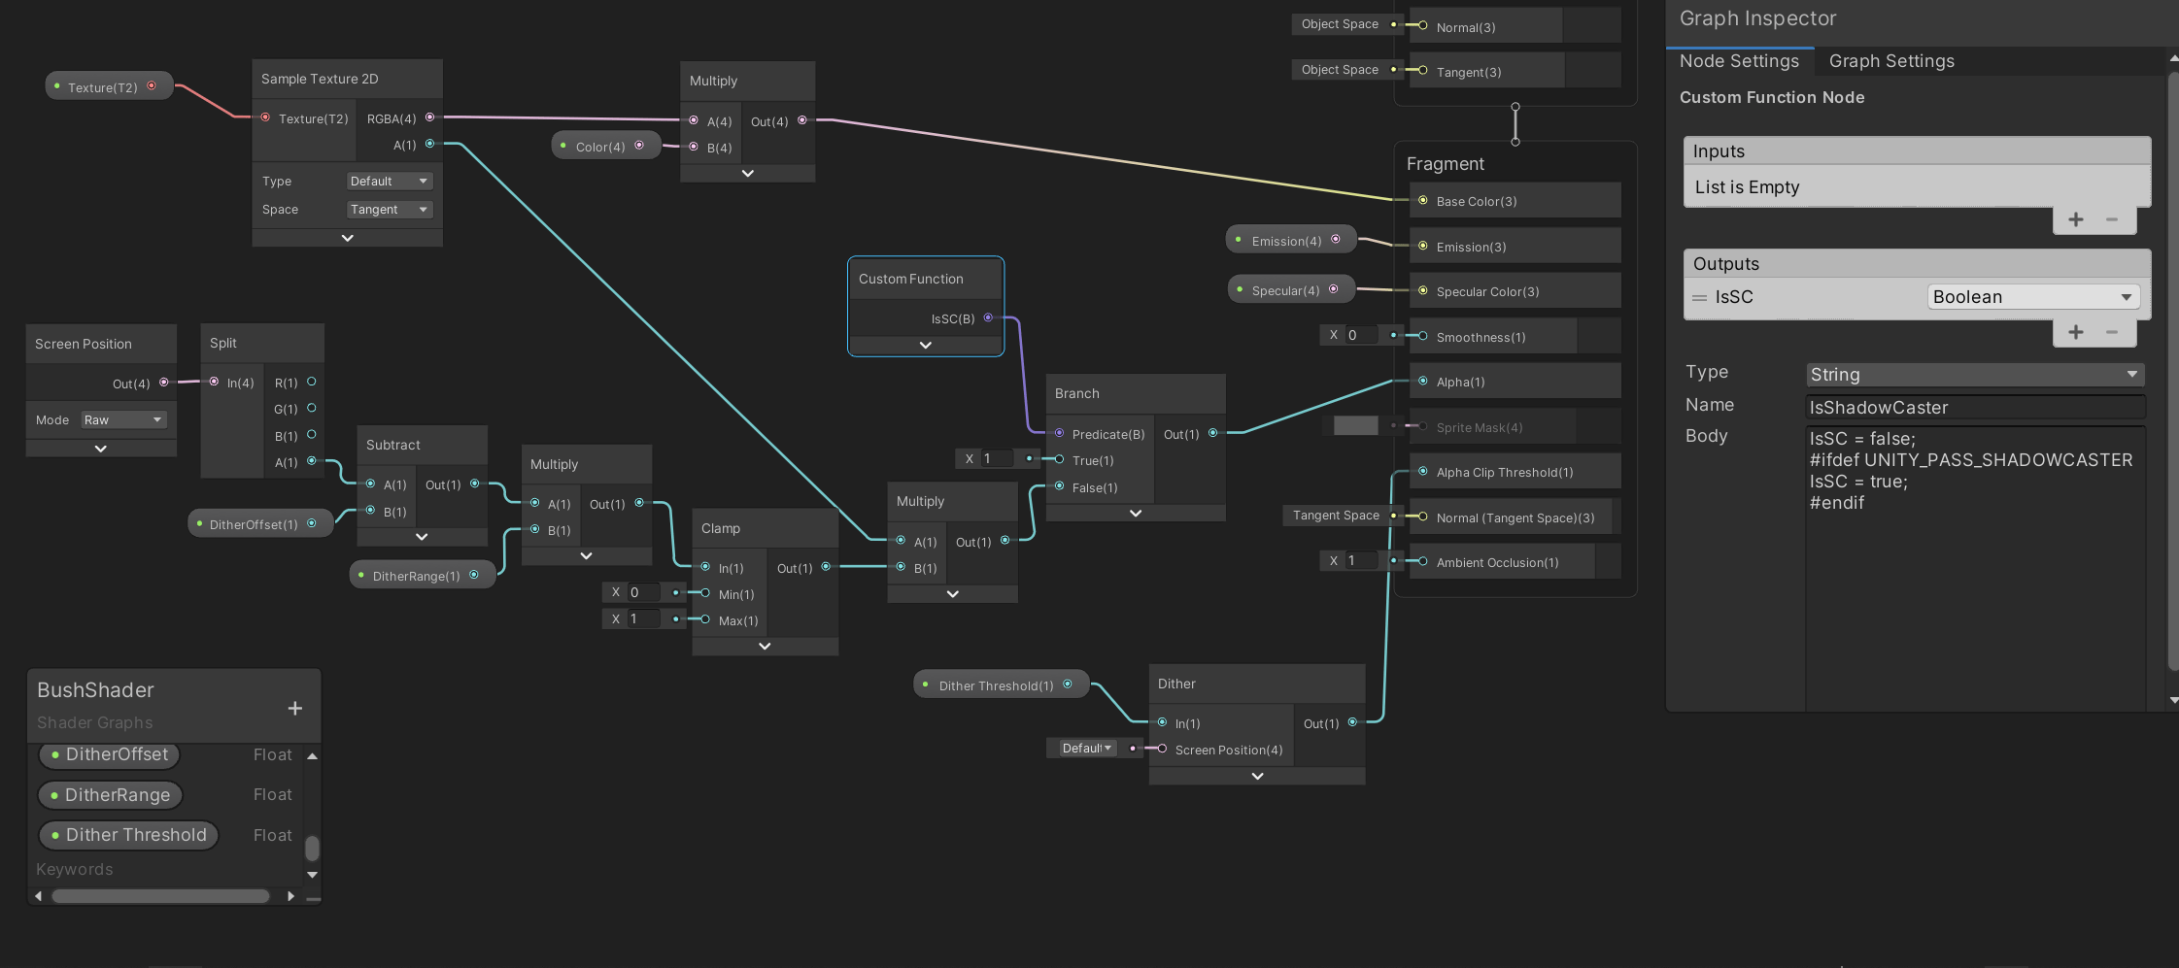The height and width of the screenshot is (968, 2179).
Task: Open the Boolean type dropdown for IsSC output
Action: coord(2033,296)
